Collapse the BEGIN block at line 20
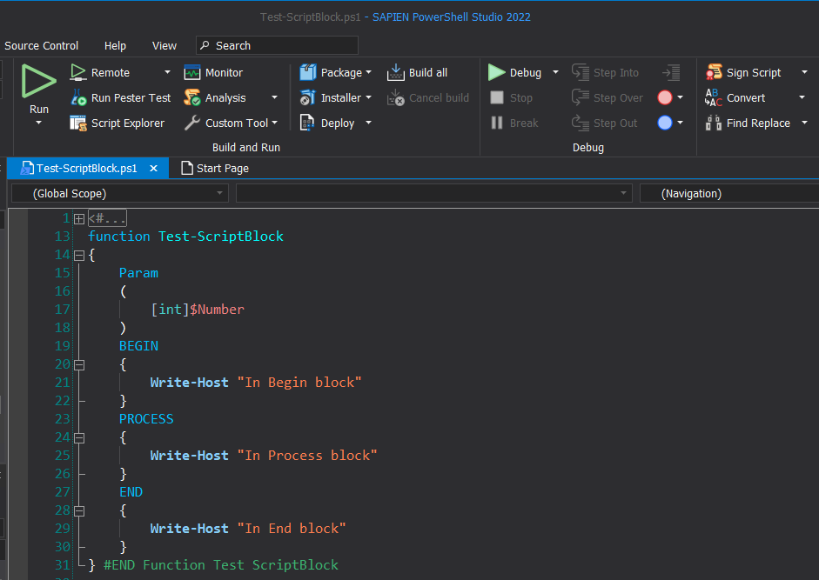The height and width of the screenshot is (580, 819). point(79,365)
